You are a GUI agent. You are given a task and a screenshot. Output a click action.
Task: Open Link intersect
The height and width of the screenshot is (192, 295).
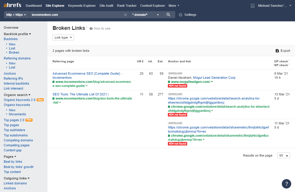click(x=13, y=89)
